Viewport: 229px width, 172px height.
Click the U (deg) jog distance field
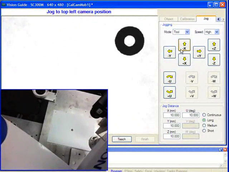pos(191,115)
